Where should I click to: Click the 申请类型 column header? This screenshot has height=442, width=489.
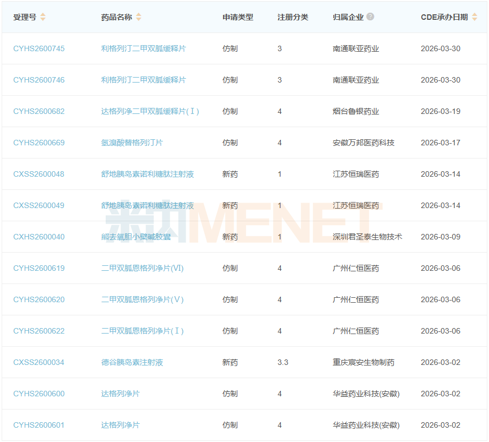(x=238, y=17)
